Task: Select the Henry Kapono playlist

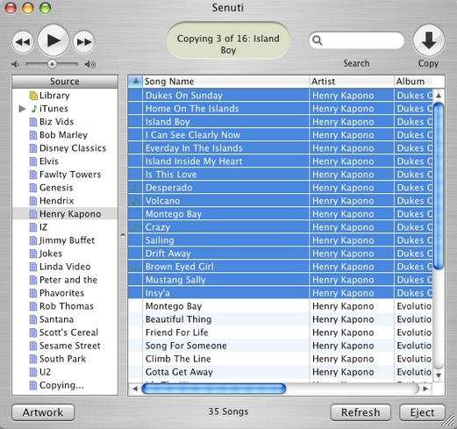Action: (x=65, y=214)
